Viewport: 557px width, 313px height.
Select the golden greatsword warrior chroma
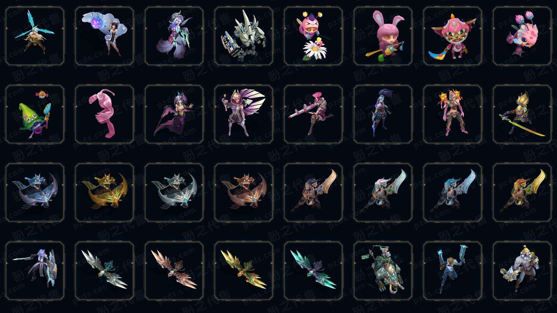[522, 192]
